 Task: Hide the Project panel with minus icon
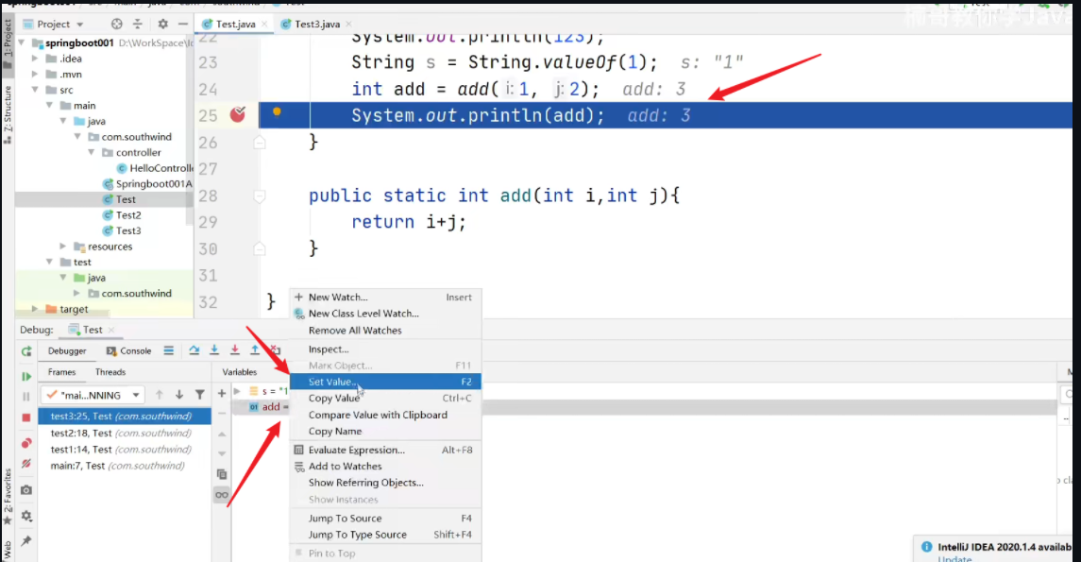coord(183,25)
